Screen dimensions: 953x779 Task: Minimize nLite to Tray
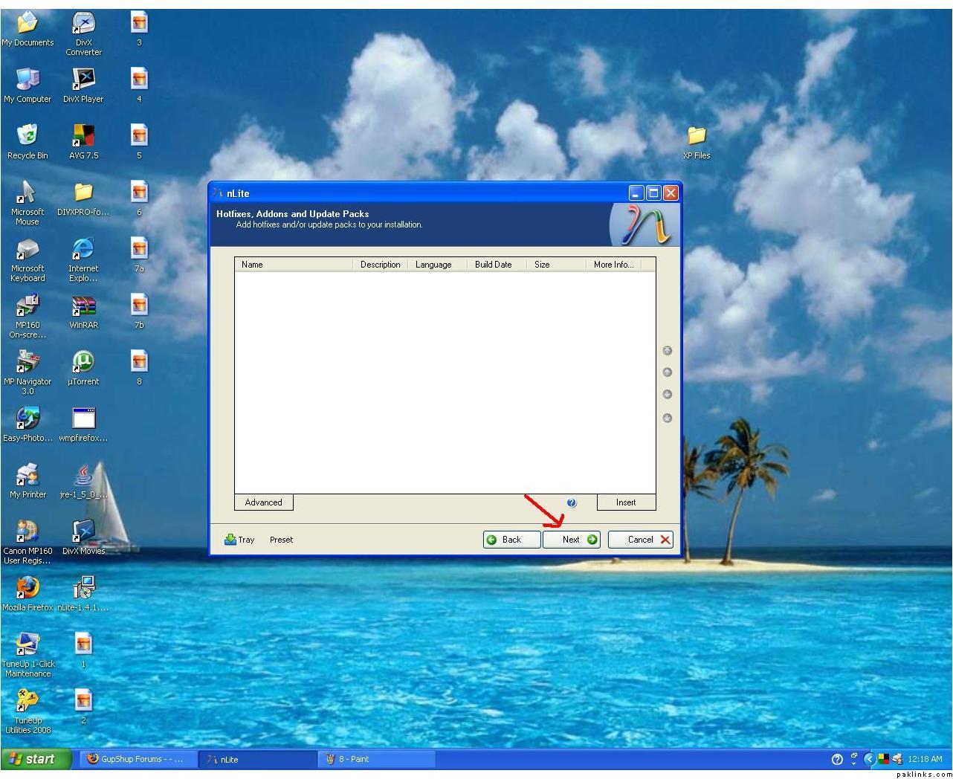pos(239,540)
